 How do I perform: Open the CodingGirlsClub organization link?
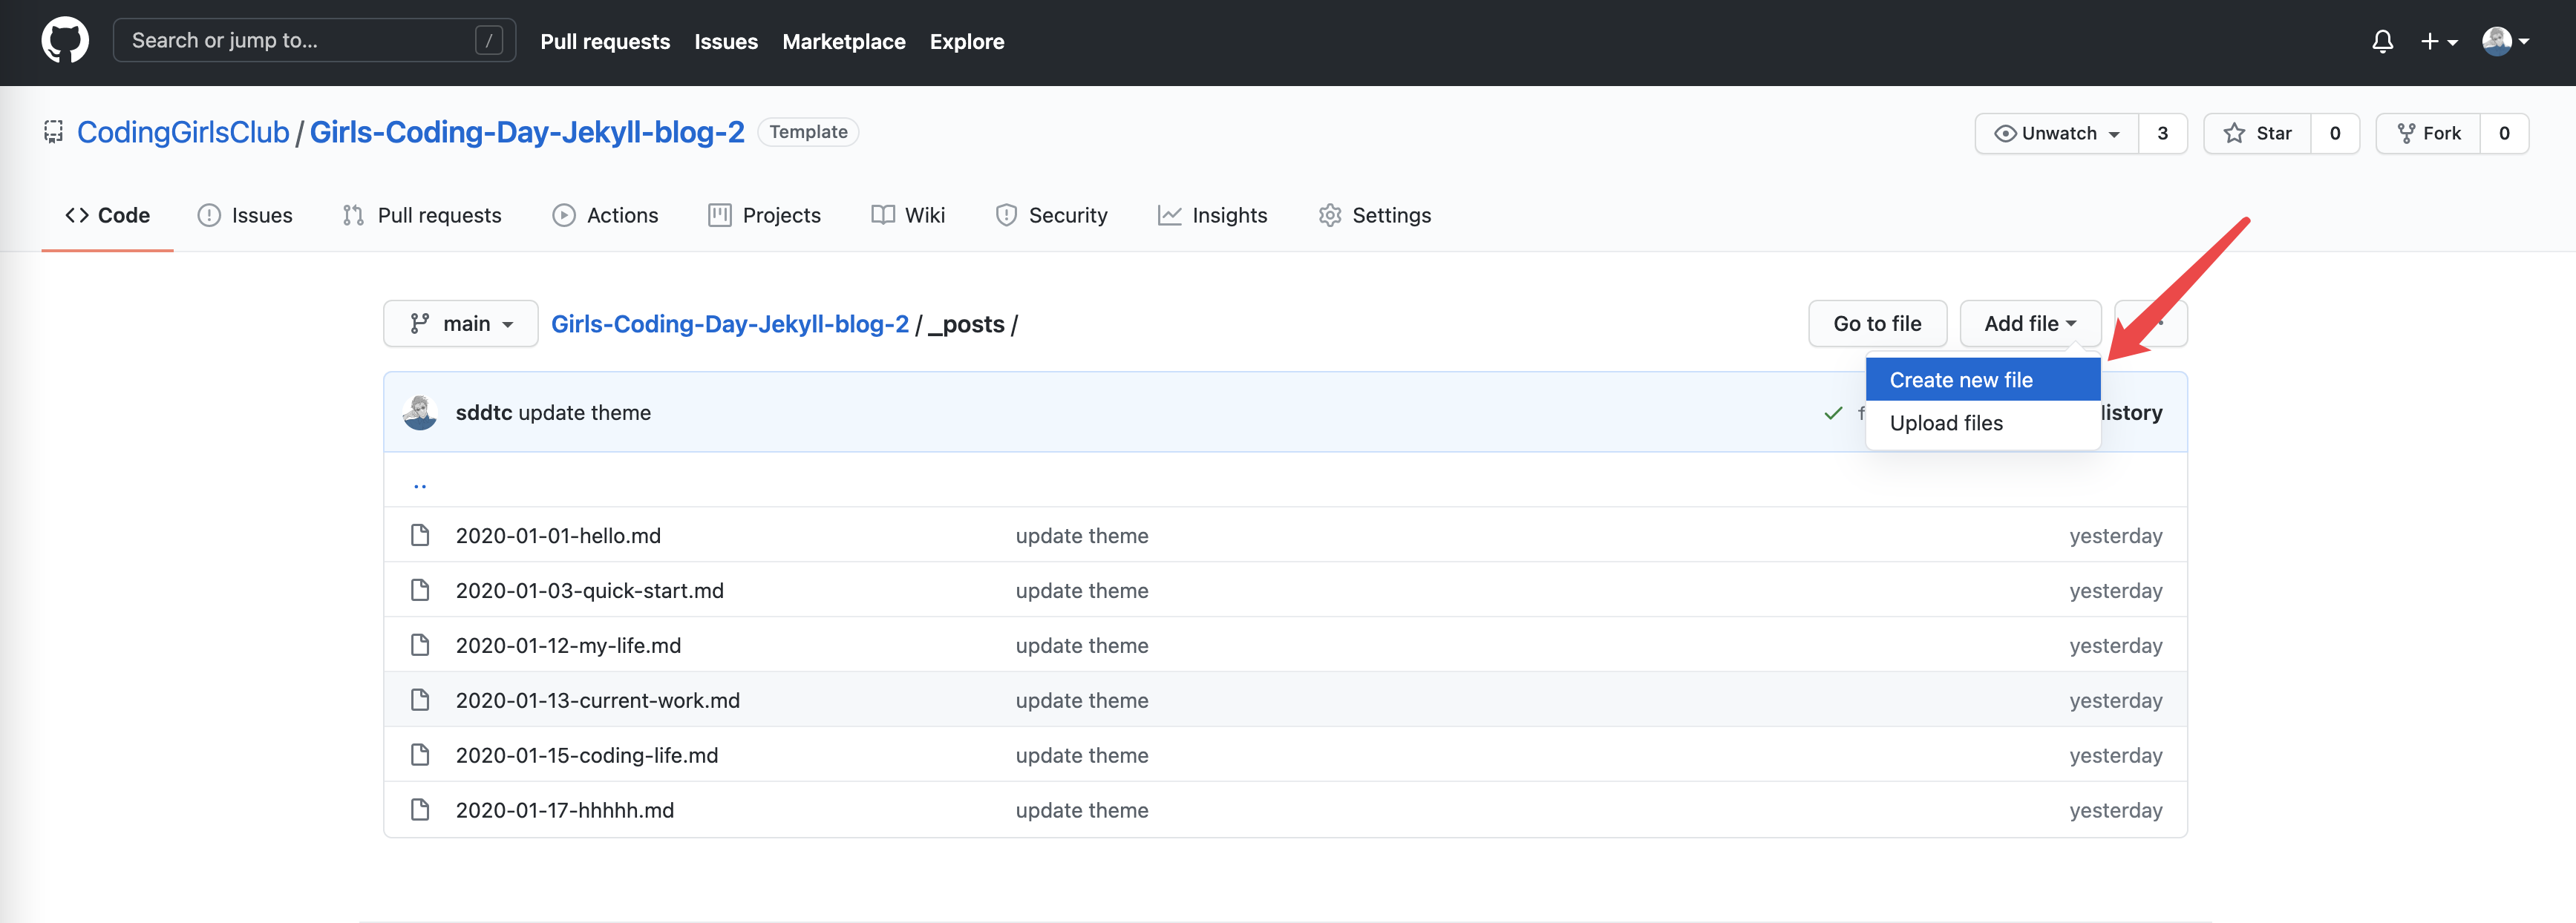tap(183, 132)
